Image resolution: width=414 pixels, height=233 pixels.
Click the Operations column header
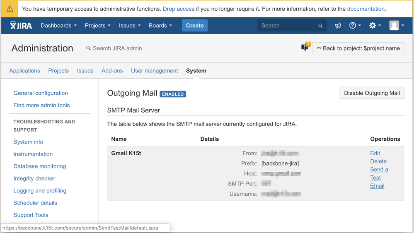(385, 139)
